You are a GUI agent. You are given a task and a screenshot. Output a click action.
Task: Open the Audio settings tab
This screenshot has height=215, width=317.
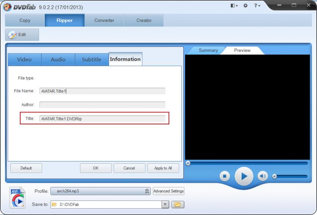[58, 60]
